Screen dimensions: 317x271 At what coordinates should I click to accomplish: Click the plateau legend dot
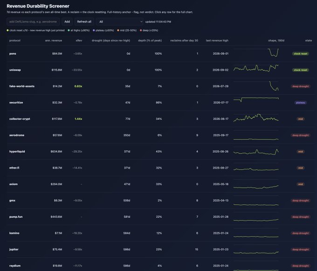click(x=94, y=30)
